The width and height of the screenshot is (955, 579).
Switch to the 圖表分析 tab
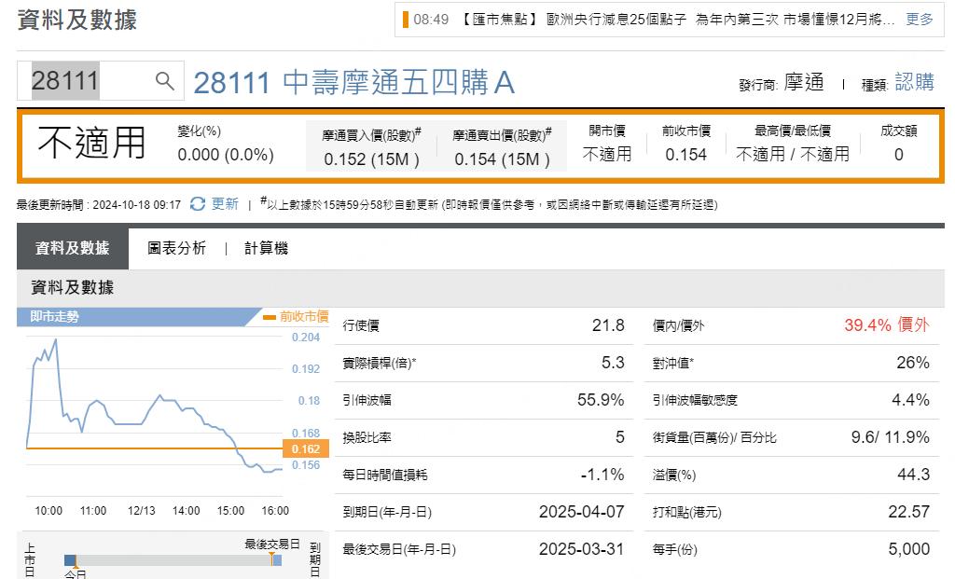tap(176, 248)
